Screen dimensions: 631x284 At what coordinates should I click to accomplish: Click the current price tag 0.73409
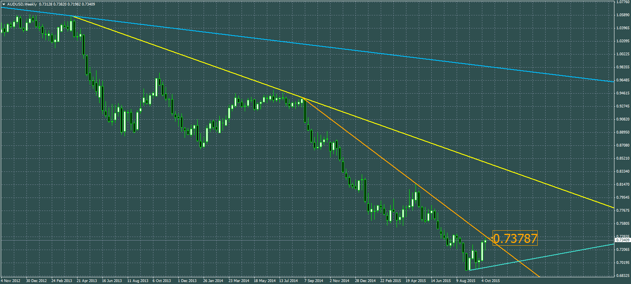pyautogui.click(x=623, y=240)
